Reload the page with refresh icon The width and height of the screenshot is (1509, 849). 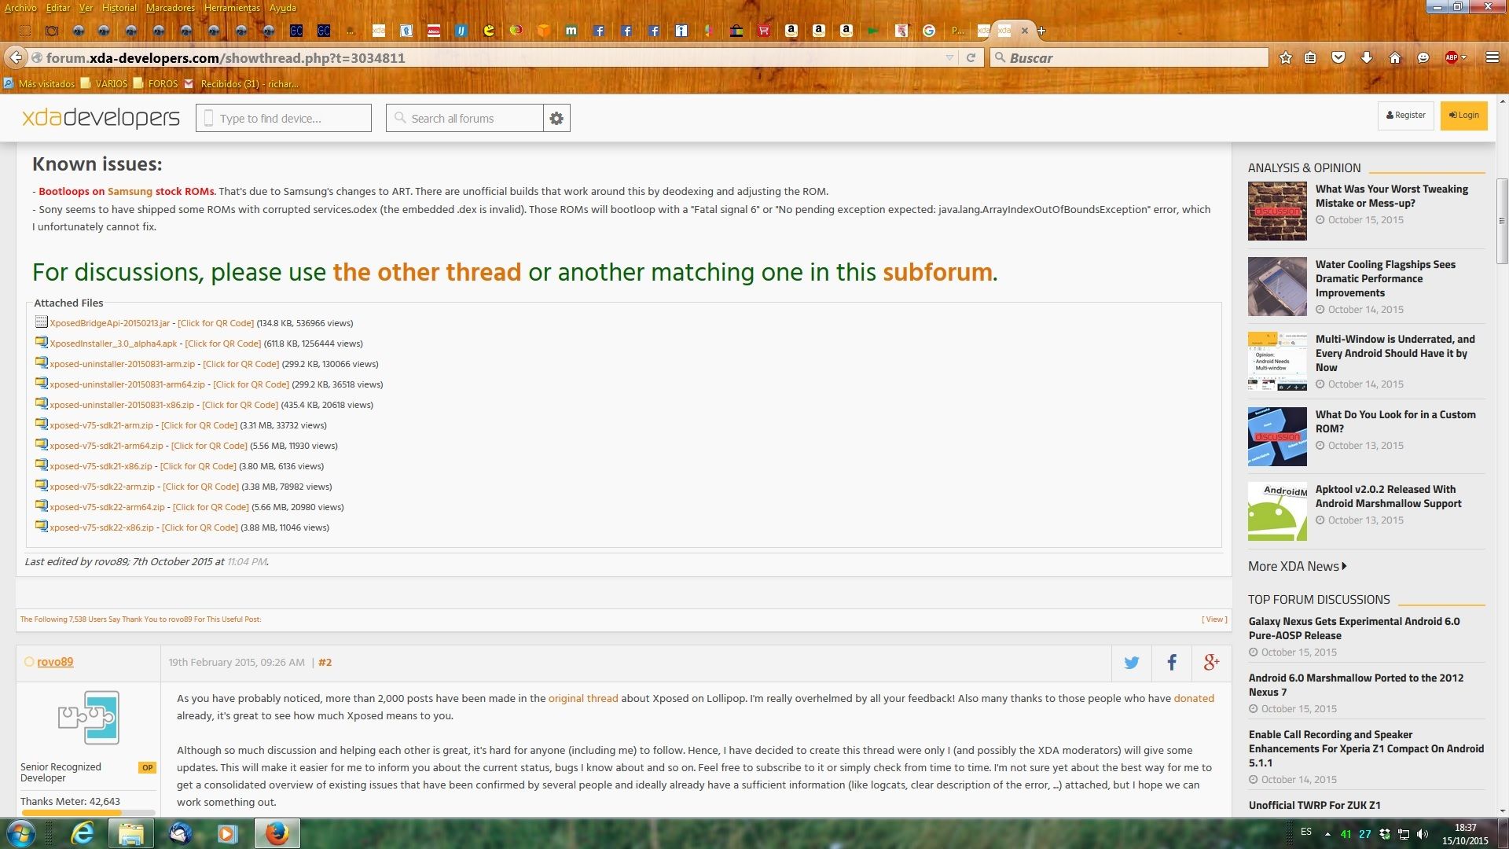click(971, 57)
